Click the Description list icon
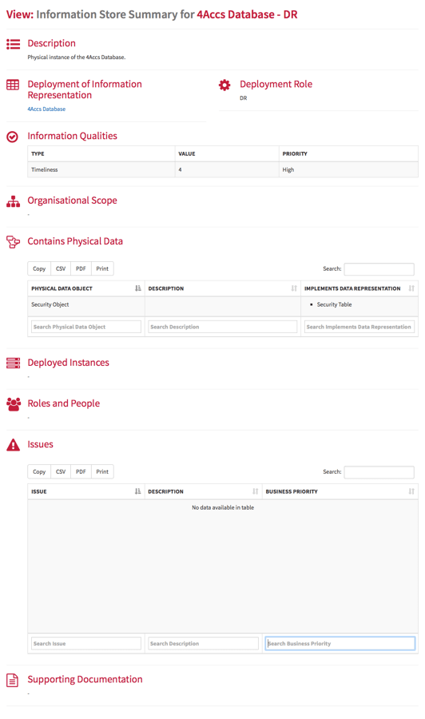Image resolution: width=425 pixels, height=719 pixels. click(13, 44)
